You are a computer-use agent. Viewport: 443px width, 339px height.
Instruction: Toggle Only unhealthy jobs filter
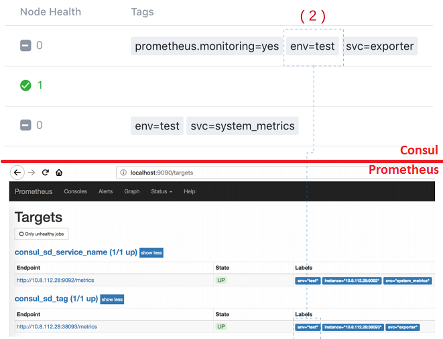coord(41,234)
